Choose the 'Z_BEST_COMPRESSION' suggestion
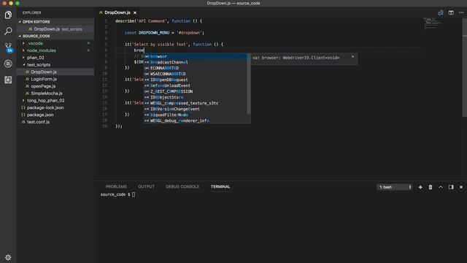The image size is (467, 263). point(196,91)
